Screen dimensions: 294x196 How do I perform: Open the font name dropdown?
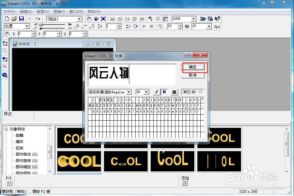(129, 92)
